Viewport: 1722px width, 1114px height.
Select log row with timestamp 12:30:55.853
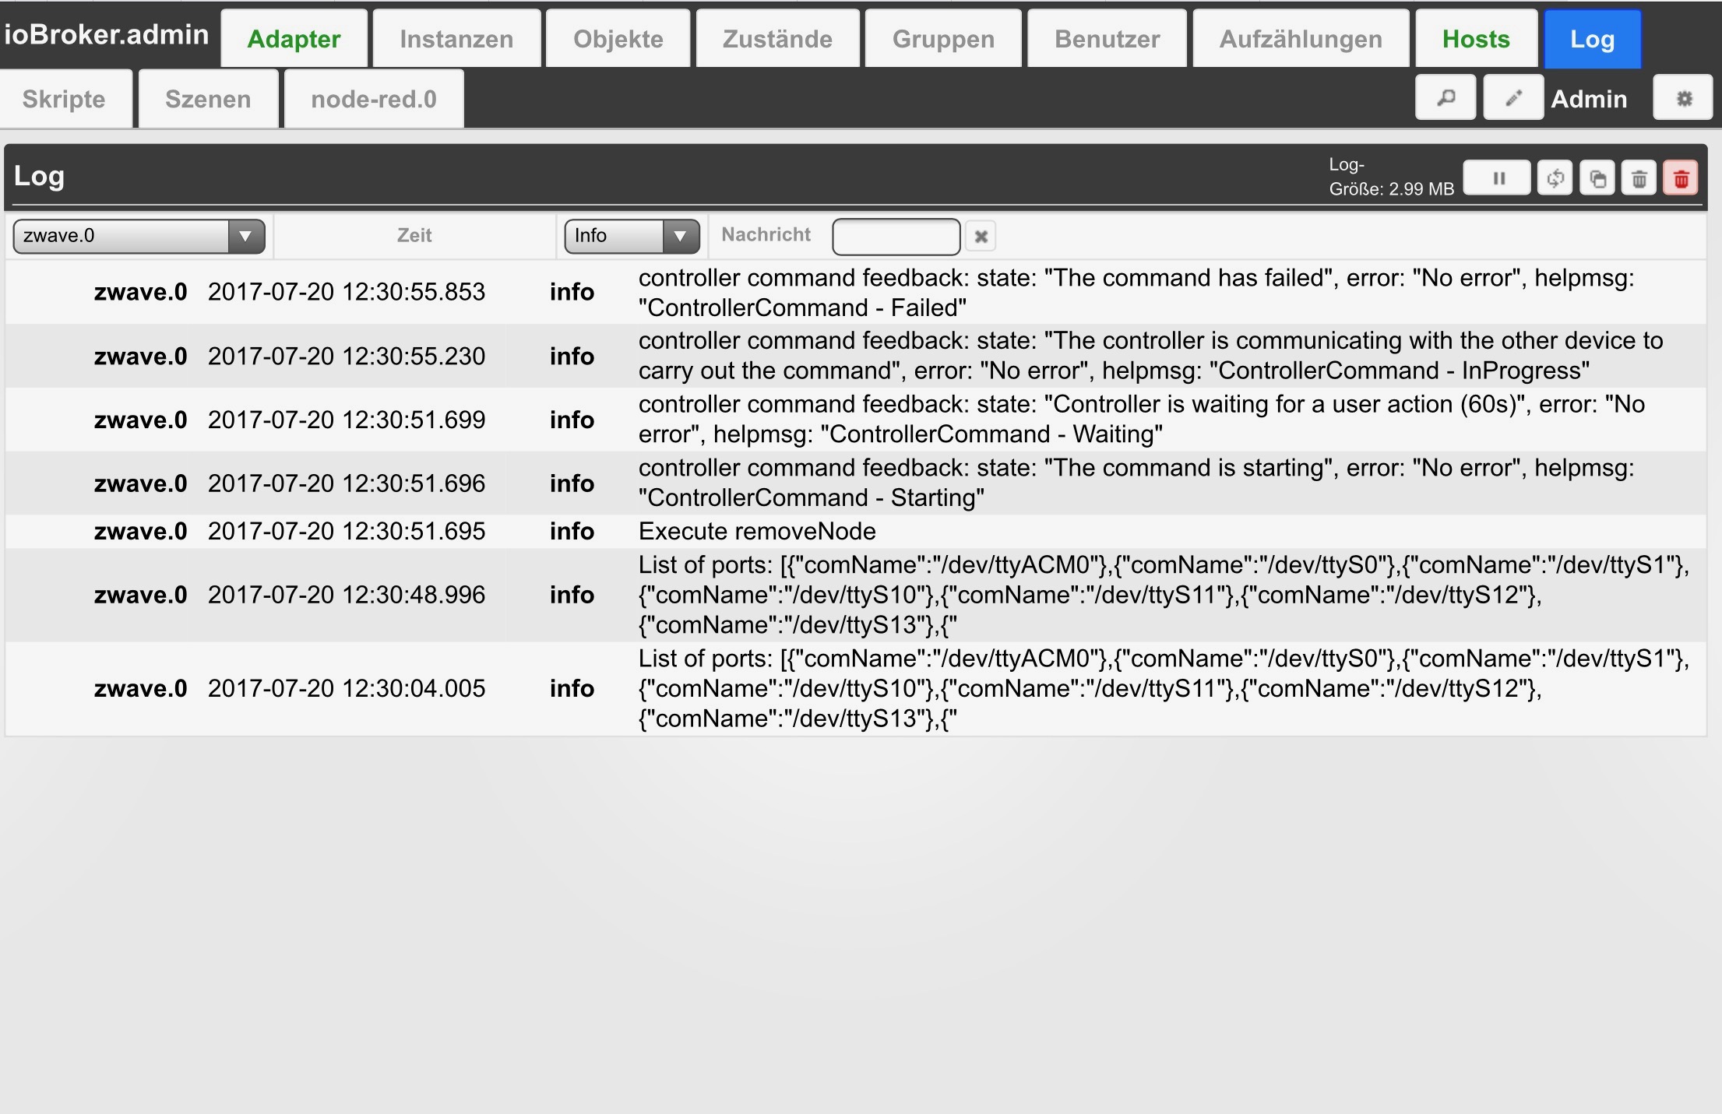(x=856, y=292)
